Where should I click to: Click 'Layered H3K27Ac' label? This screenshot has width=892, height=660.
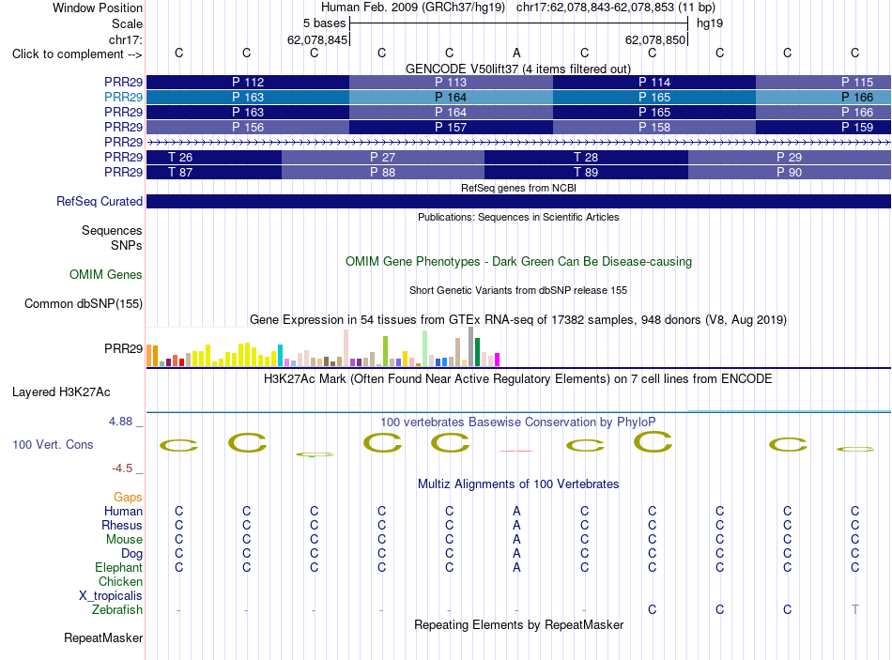61,392
